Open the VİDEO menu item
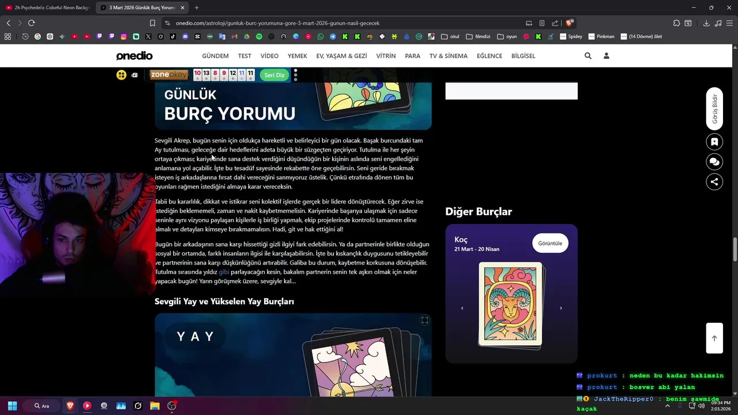Image resolution: width=738 pixels, height=415 pixels. coord(269,56)
